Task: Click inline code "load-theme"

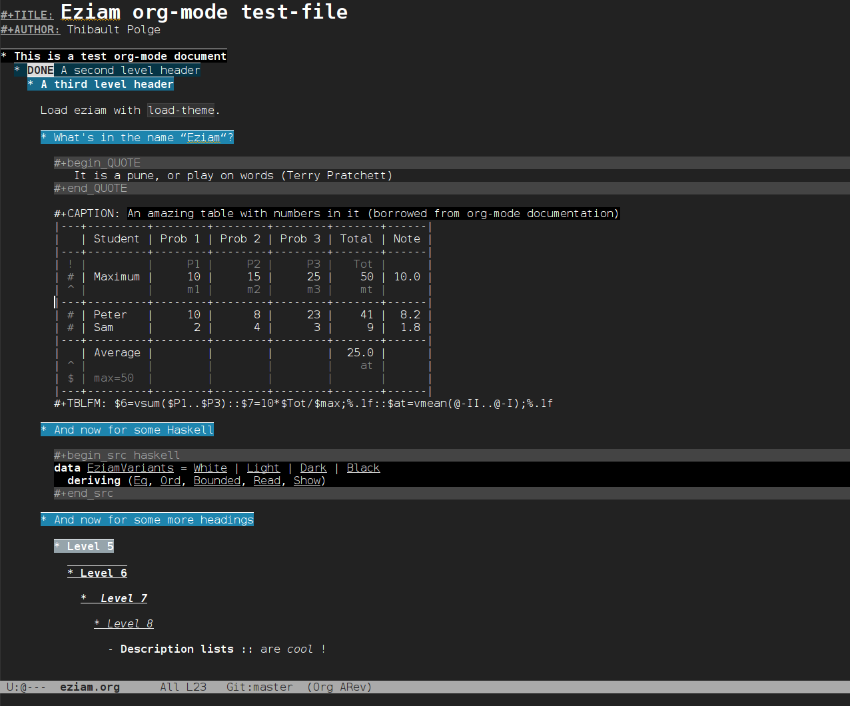Action: point(181,110)
